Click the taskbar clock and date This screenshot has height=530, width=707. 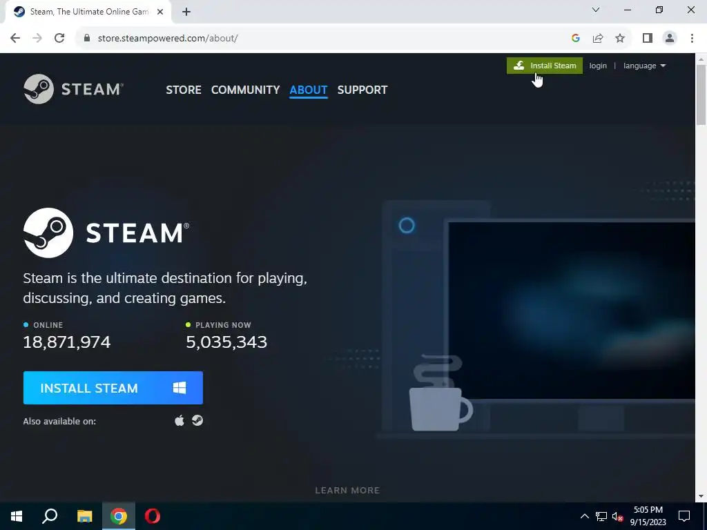pyautogui.click(x=648, y=516)
